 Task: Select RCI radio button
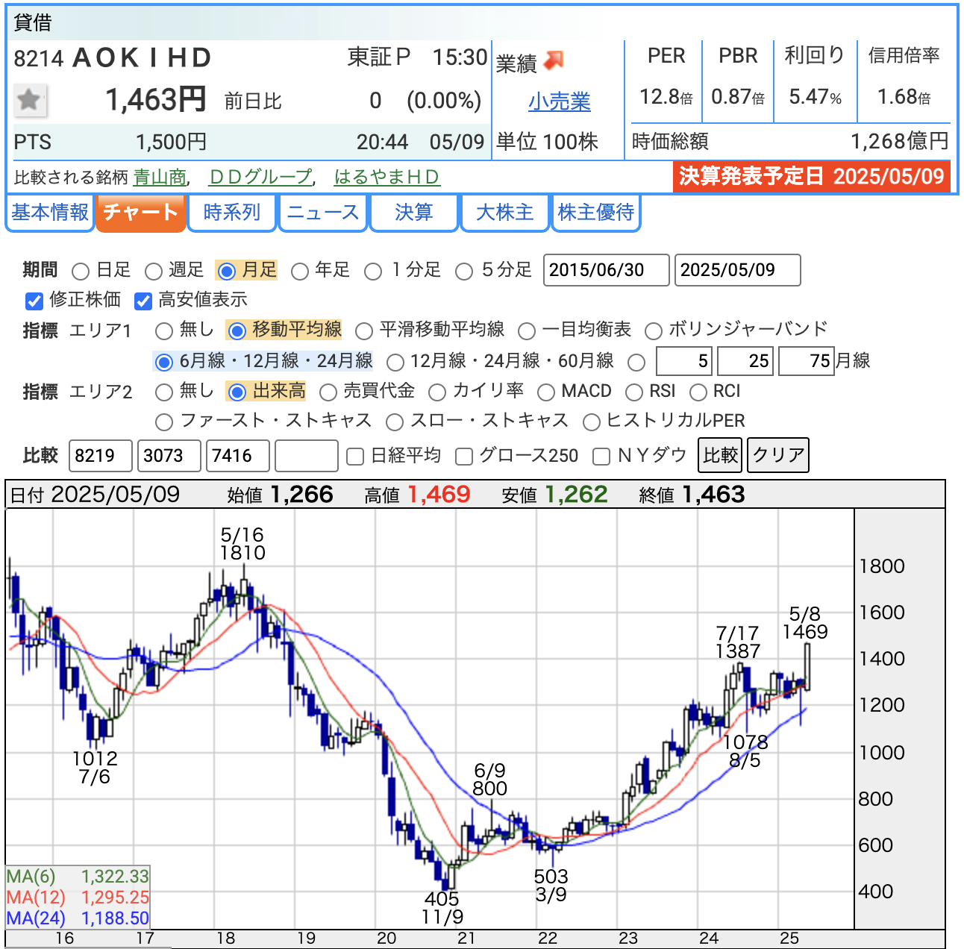coord(698,392)
